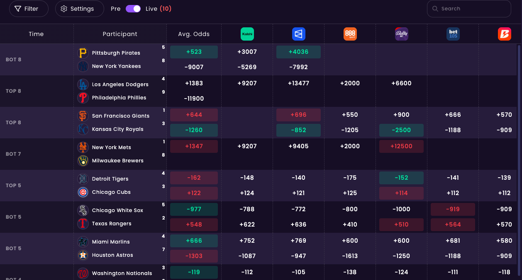Select Dodgers Kalshi odds +9207
The height and width of the screenshot is (280, 522).
coord(247,83)
